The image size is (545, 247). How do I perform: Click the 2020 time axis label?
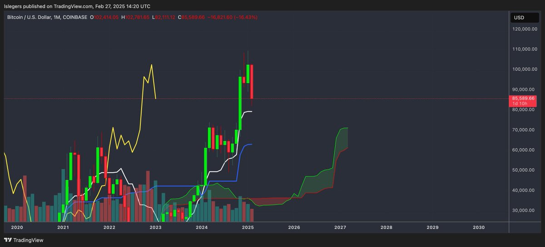tap(17, 227)
